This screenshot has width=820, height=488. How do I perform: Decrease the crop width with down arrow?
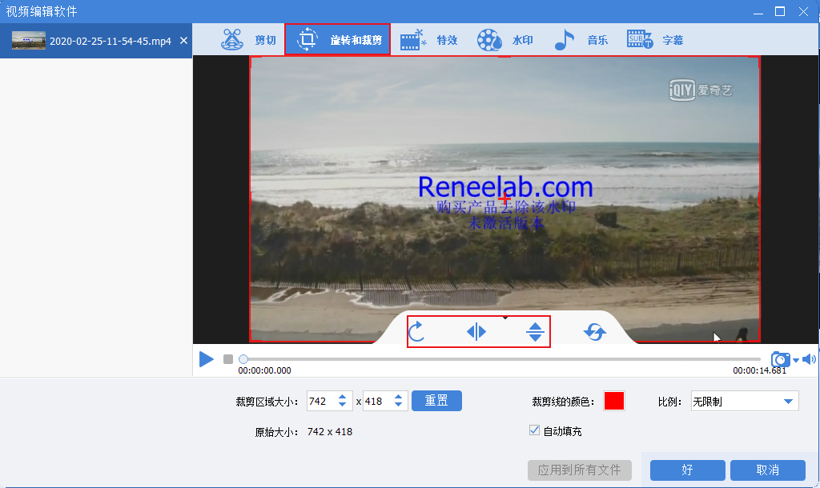click(343, 405)
